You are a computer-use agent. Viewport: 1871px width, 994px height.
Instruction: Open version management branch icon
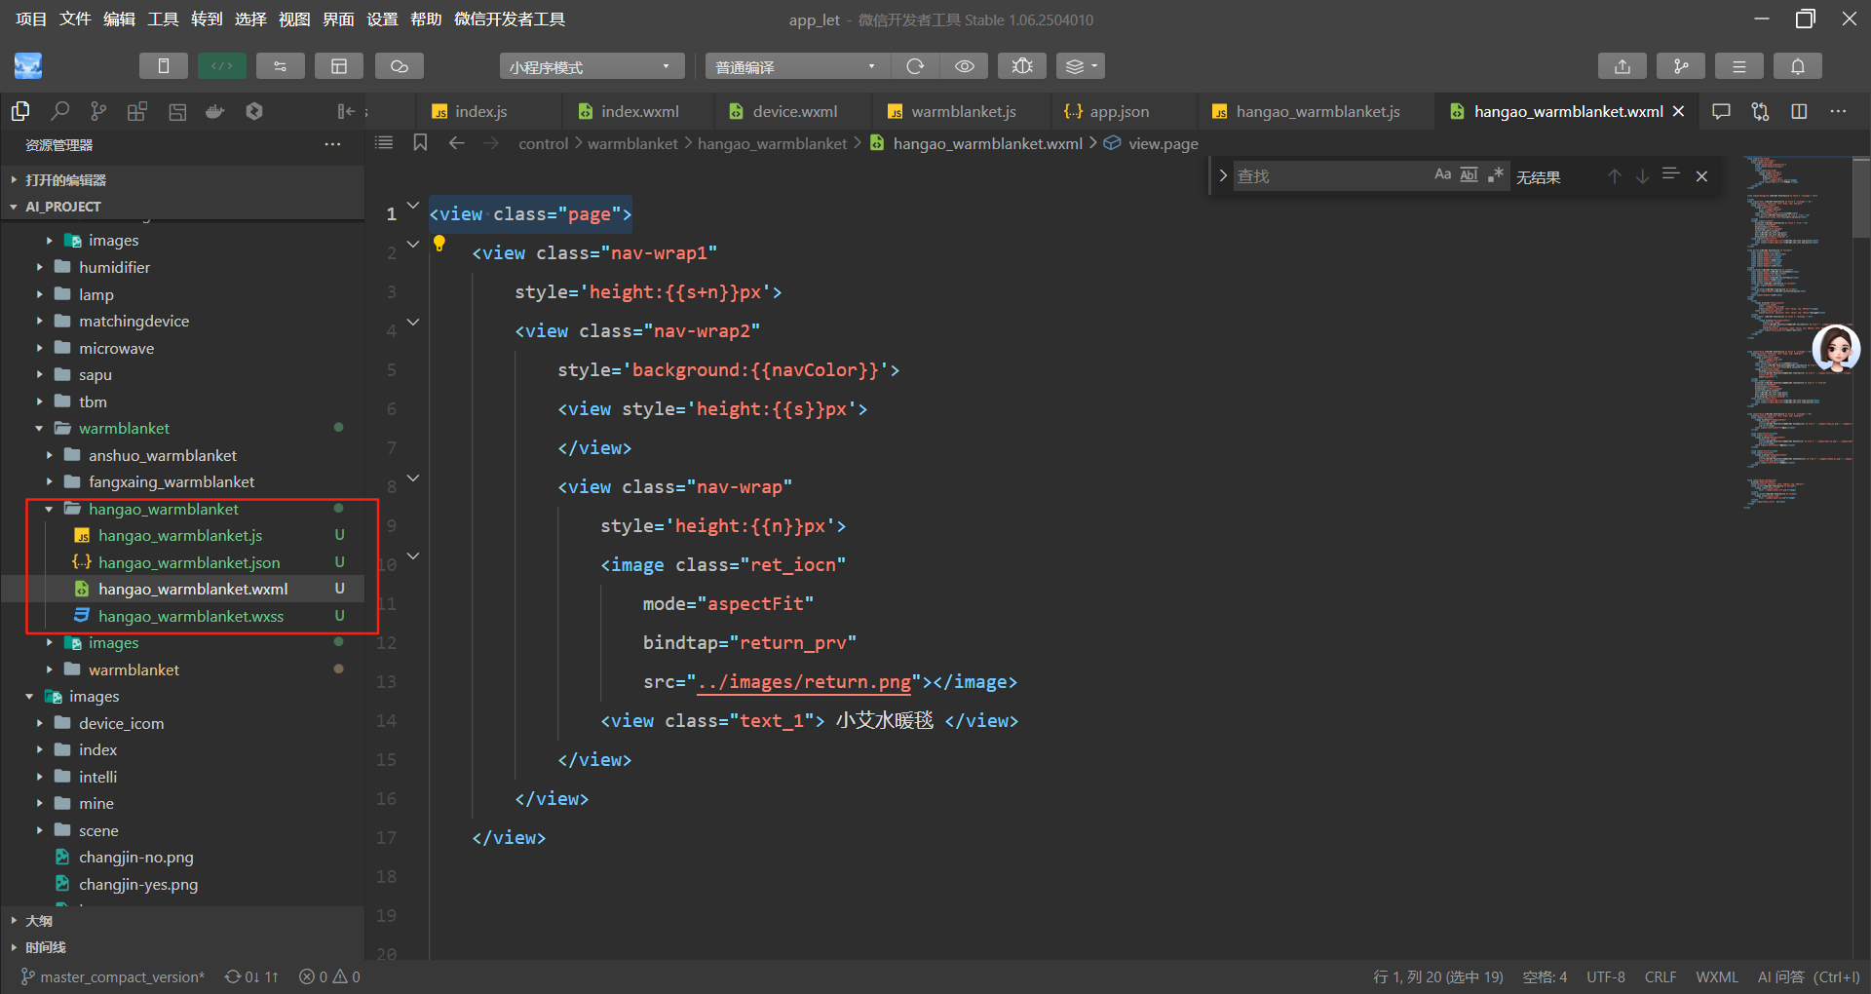point(1680,66)
